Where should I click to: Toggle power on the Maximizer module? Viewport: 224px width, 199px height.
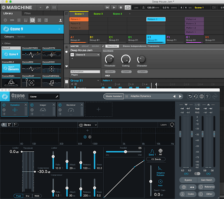pos(60,105)
